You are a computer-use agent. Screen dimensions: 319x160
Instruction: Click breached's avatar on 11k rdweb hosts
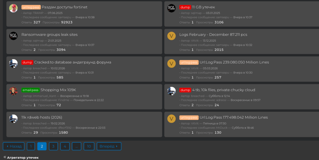(x=13, y=119)
